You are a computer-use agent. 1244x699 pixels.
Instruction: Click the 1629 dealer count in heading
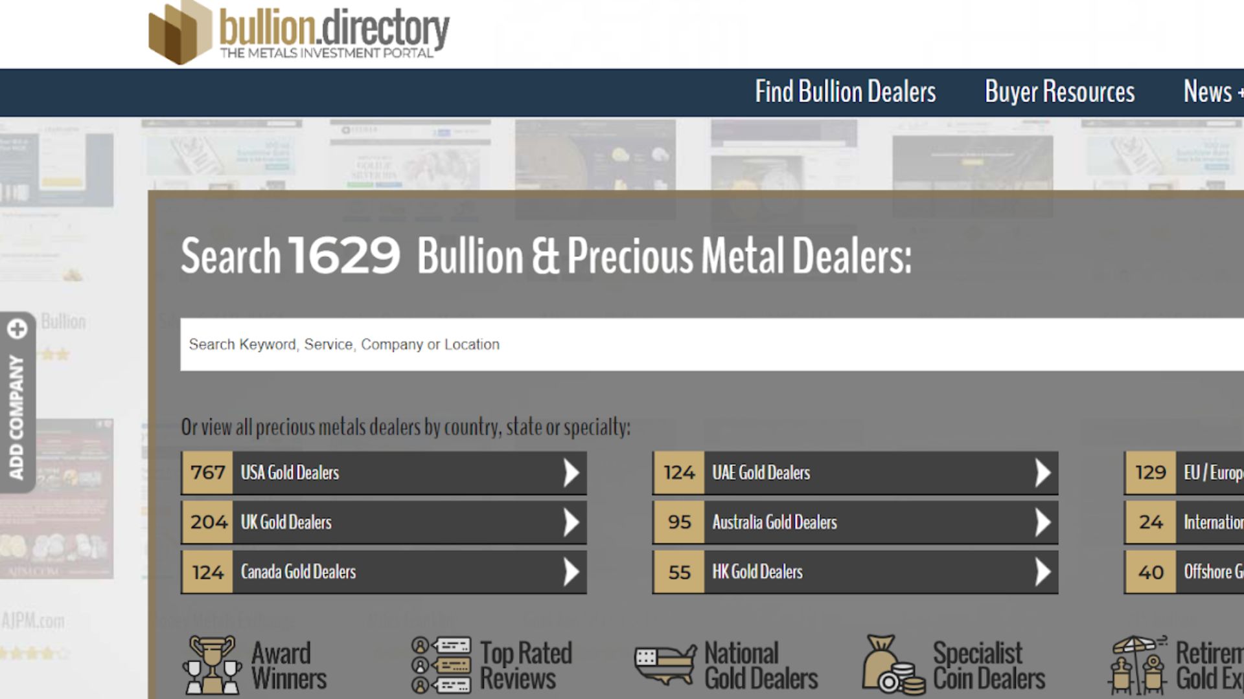[x=345, y=255]
